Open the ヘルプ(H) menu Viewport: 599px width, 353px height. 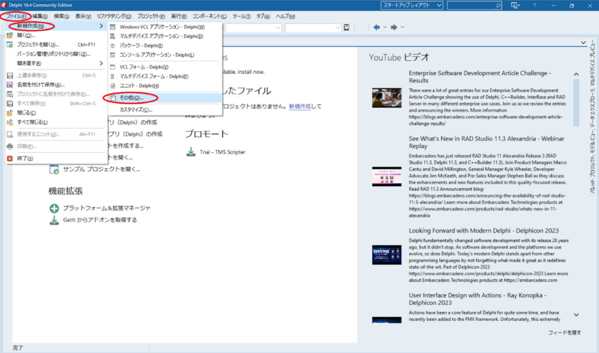(x=285, y=16)
